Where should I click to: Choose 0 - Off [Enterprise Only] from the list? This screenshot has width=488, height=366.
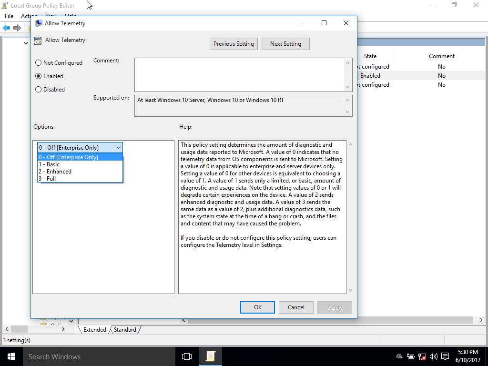(x=80, y=157)
